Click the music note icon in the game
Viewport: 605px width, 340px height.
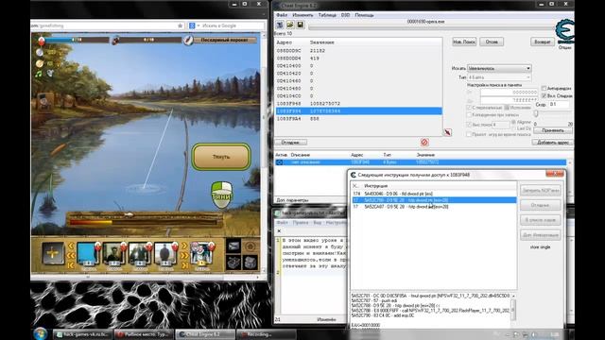[39, 74]
